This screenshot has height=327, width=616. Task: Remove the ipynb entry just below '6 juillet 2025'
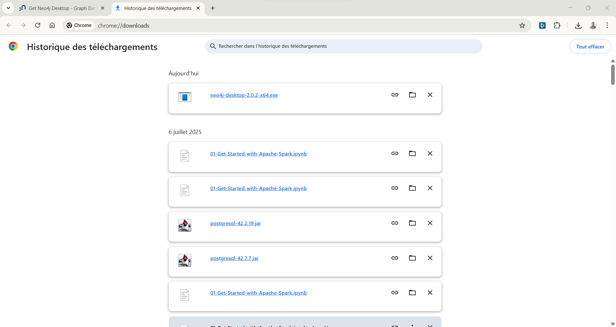(x=430, y=153)
